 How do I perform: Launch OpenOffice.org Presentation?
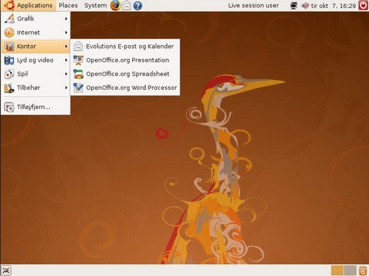click(125, 60)
